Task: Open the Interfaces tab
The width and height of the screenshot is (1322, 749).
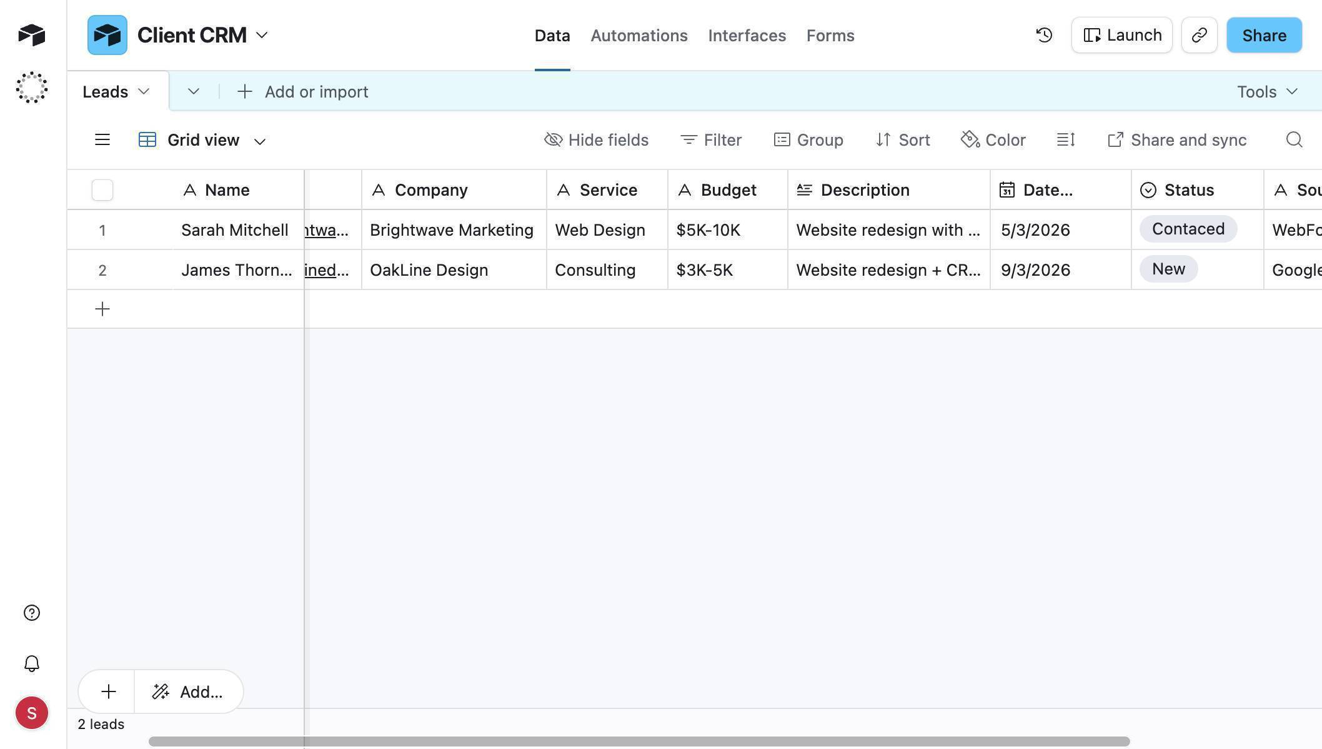Action: pyautogui.click(x=747, y=36)
